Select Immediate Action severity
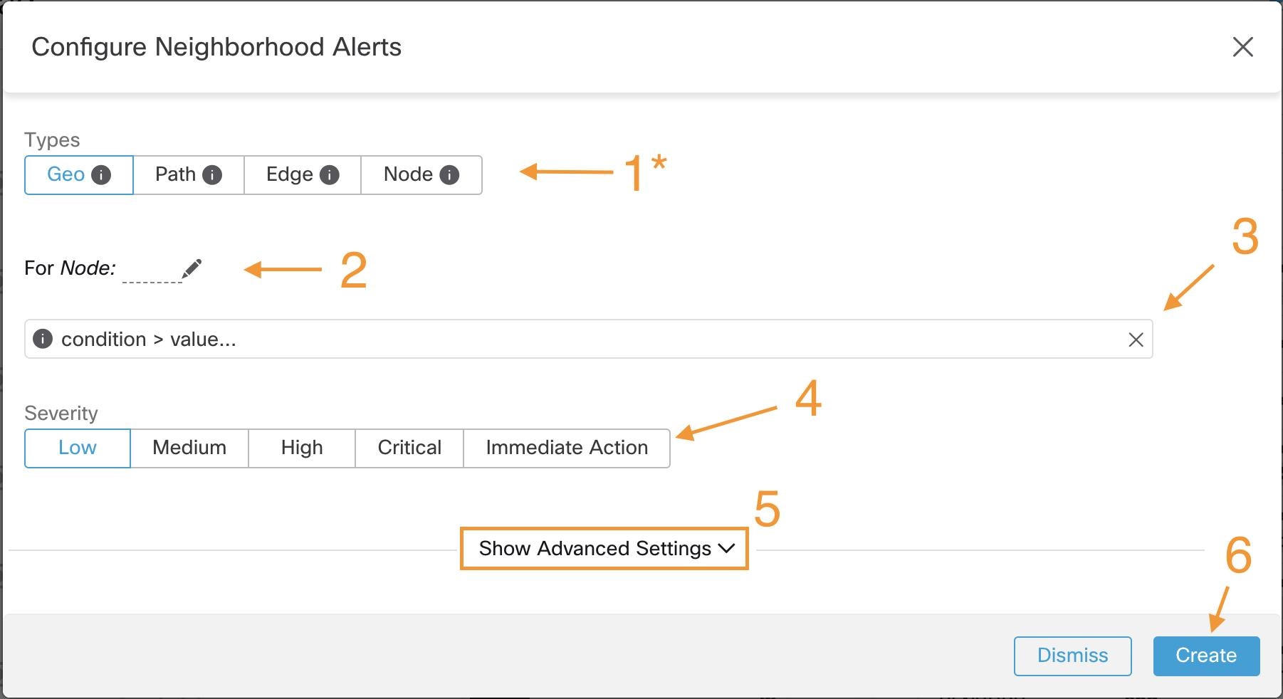The image size is (1283, 699). click(x=567, y=448)
